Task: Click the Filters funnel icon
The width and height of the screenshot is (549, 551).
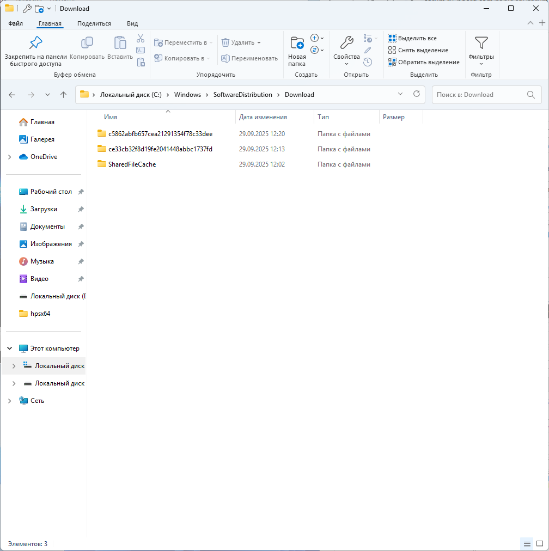Action: [x=481, y=43]
